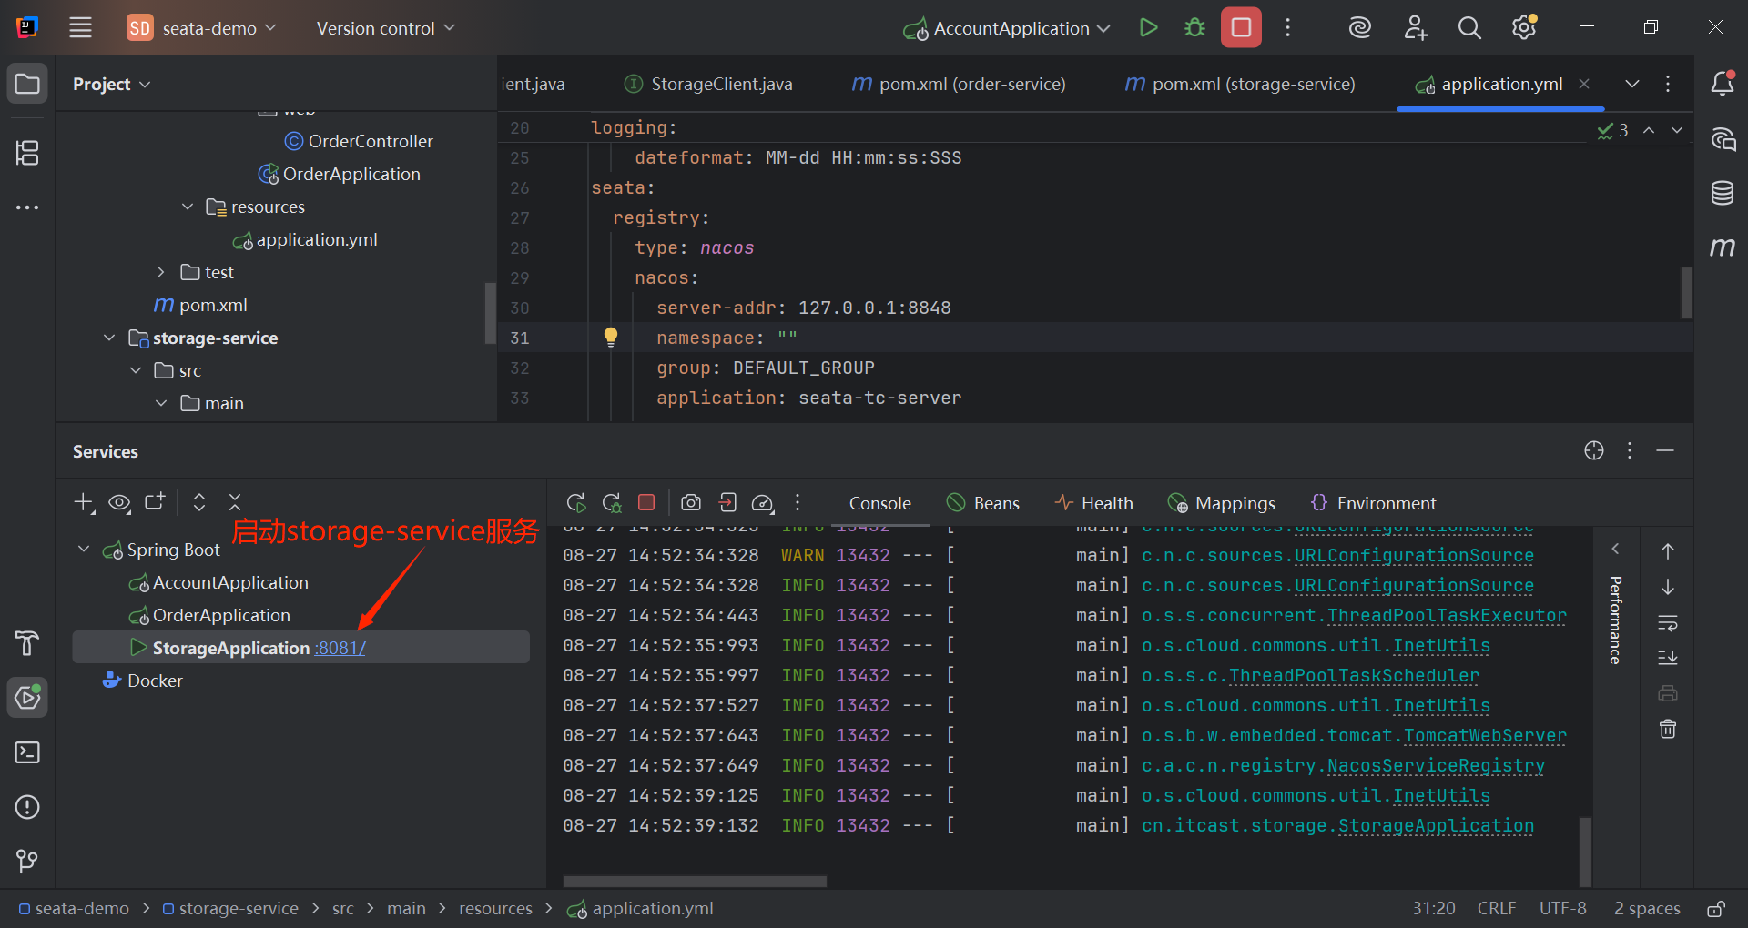This screenshot has width=1748, height=928.
Task: Switch to the StorageClient.java tab
Action: pos(708,84)
